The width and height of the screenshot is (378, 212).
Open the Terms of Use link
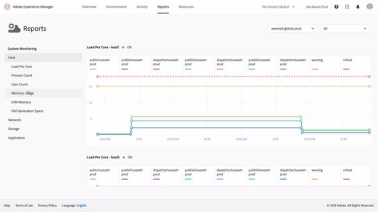coord(24,205)
